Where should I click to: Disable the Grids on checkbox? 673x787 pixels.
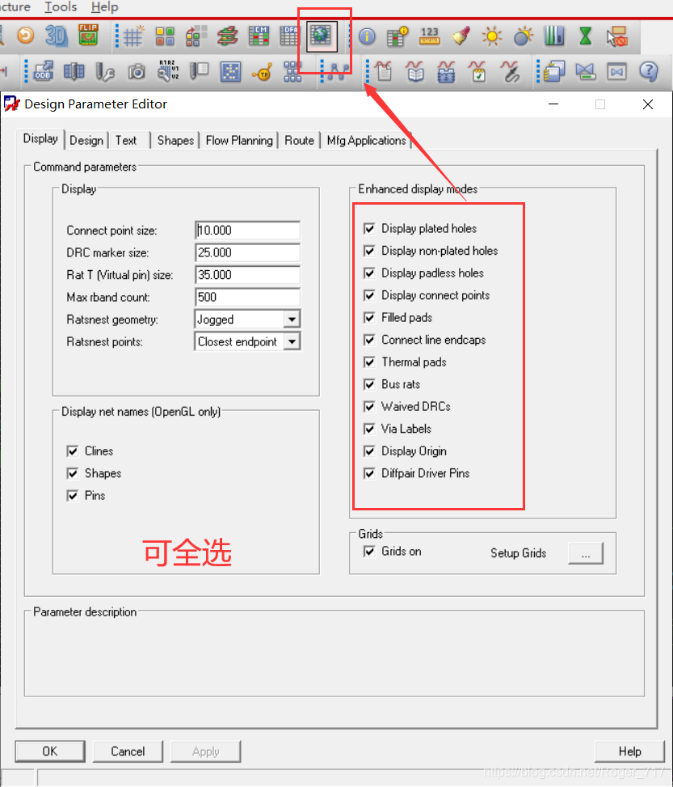[x=369, y=552]
